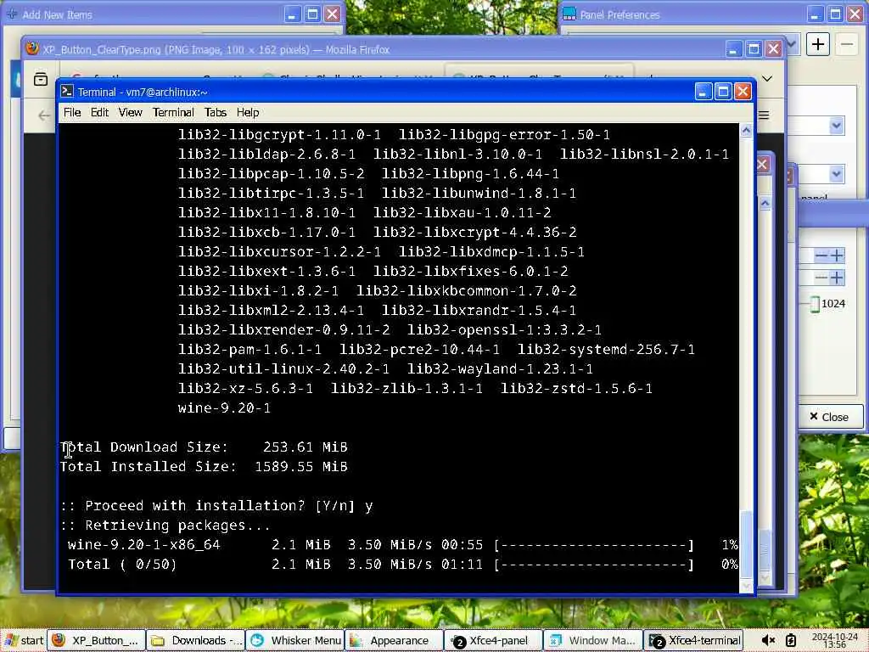The image size is (869, 652).
Task: Open the Tabs menu in Terminal
Action: coord(215,113)
